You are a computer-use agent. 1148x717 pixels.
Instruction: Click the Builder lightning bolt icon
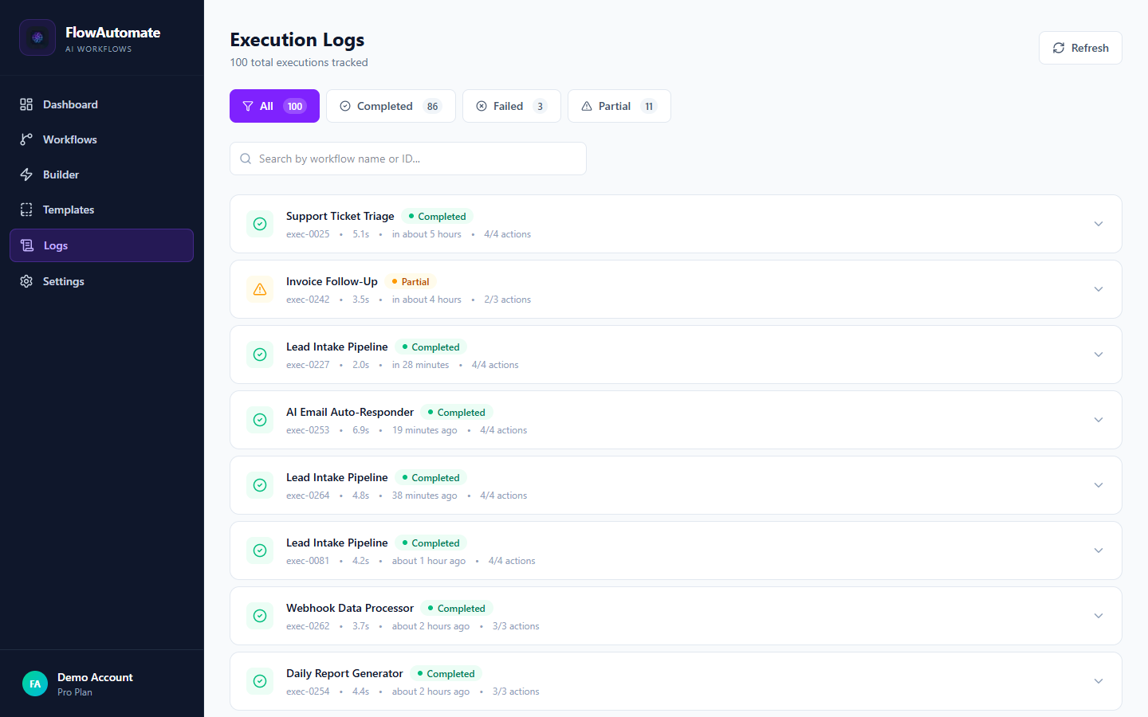click(x=26, y=174)
